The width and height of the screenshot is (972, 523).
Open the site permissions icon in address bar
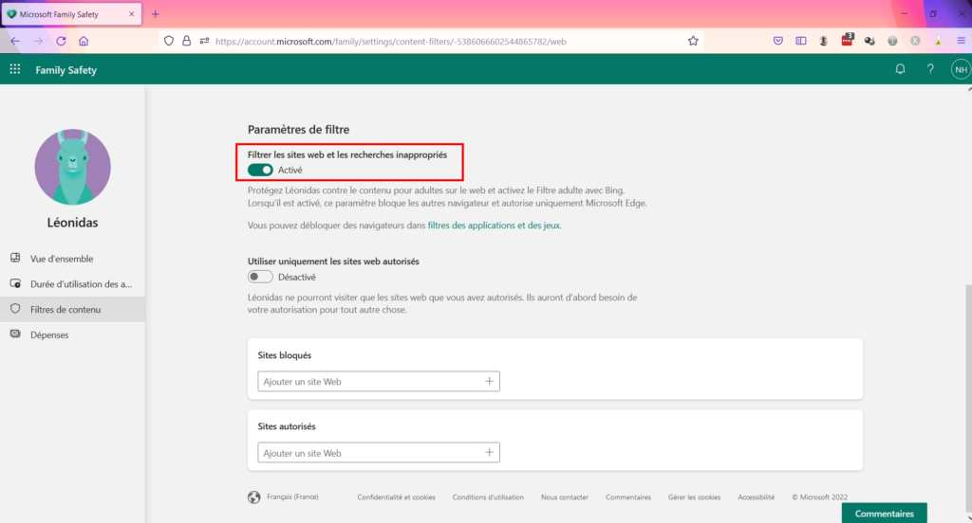click(x=204, y=41)
